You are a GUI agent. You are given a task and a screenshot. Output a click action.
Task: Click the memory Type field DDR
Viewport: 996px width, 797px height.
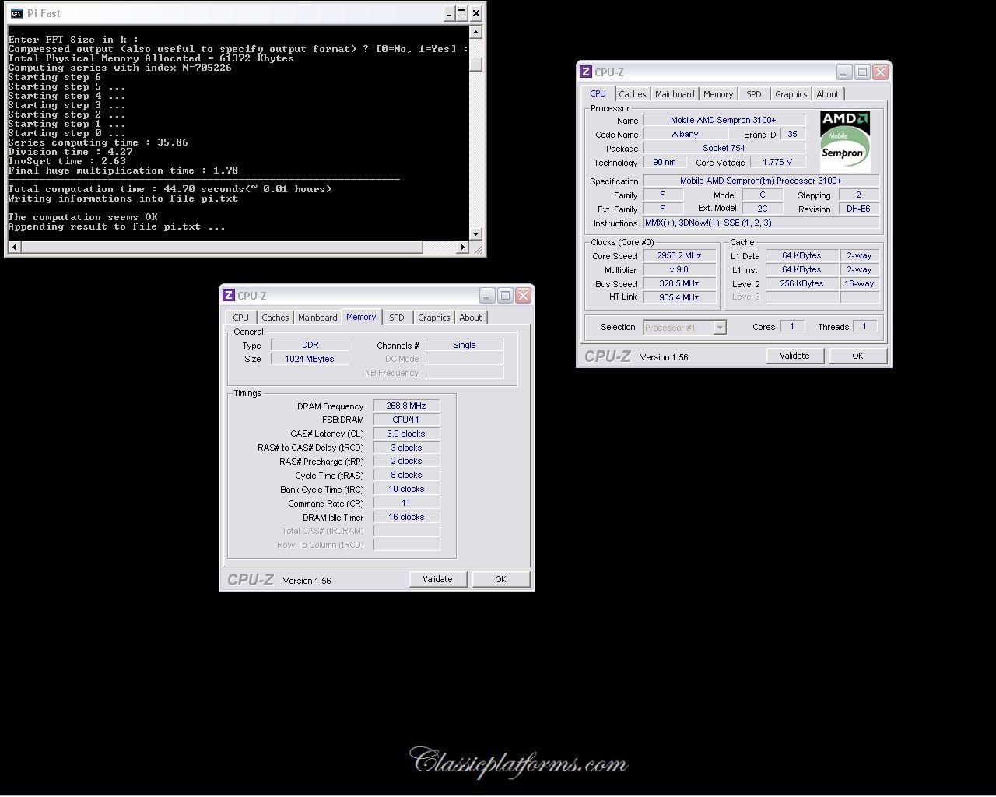tap(310, 345)
